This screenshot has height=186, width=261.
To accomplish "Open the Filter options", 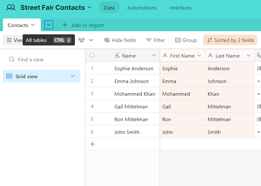I will click(x=155, y=40).
